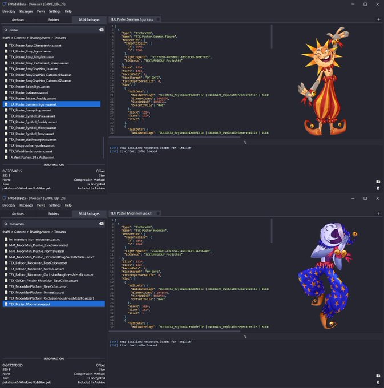Select TEX_Poster_RoxyGraphics_Cutouts-01.uasset file
The image size is (384, 388).
(x=51, y=75)
